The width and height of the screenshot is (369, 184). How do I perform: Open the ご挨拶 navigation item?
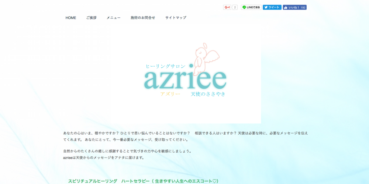click(x=91, y=18)
